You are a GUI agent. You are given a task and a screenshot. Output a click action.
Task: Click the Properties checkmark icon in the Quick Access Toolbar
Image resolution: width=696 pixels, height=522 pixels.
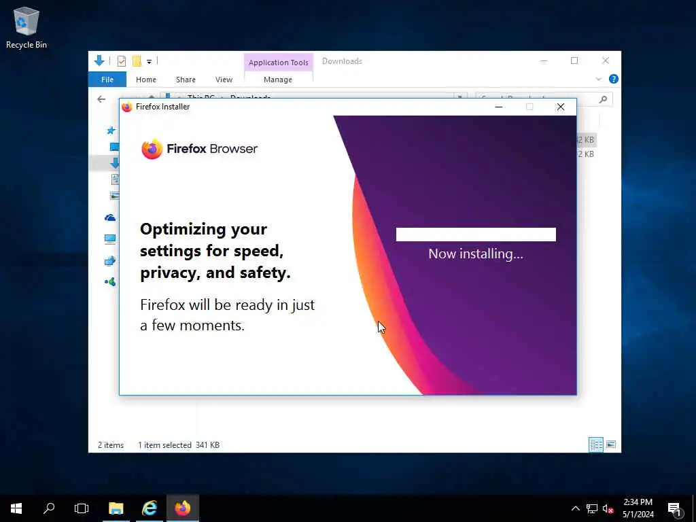(x=122, y=61)
